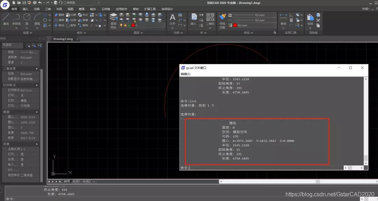Open the workspace 二维草图 dropdown
Viewport: 378px width, 201px height.
[x=78, y=3]
